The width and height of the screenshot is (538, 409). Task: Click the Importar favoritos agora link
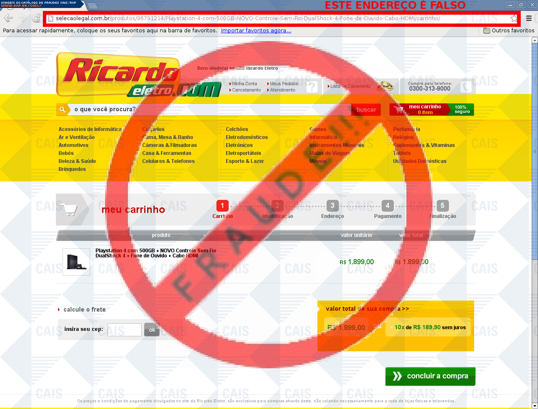click(256, 31)
